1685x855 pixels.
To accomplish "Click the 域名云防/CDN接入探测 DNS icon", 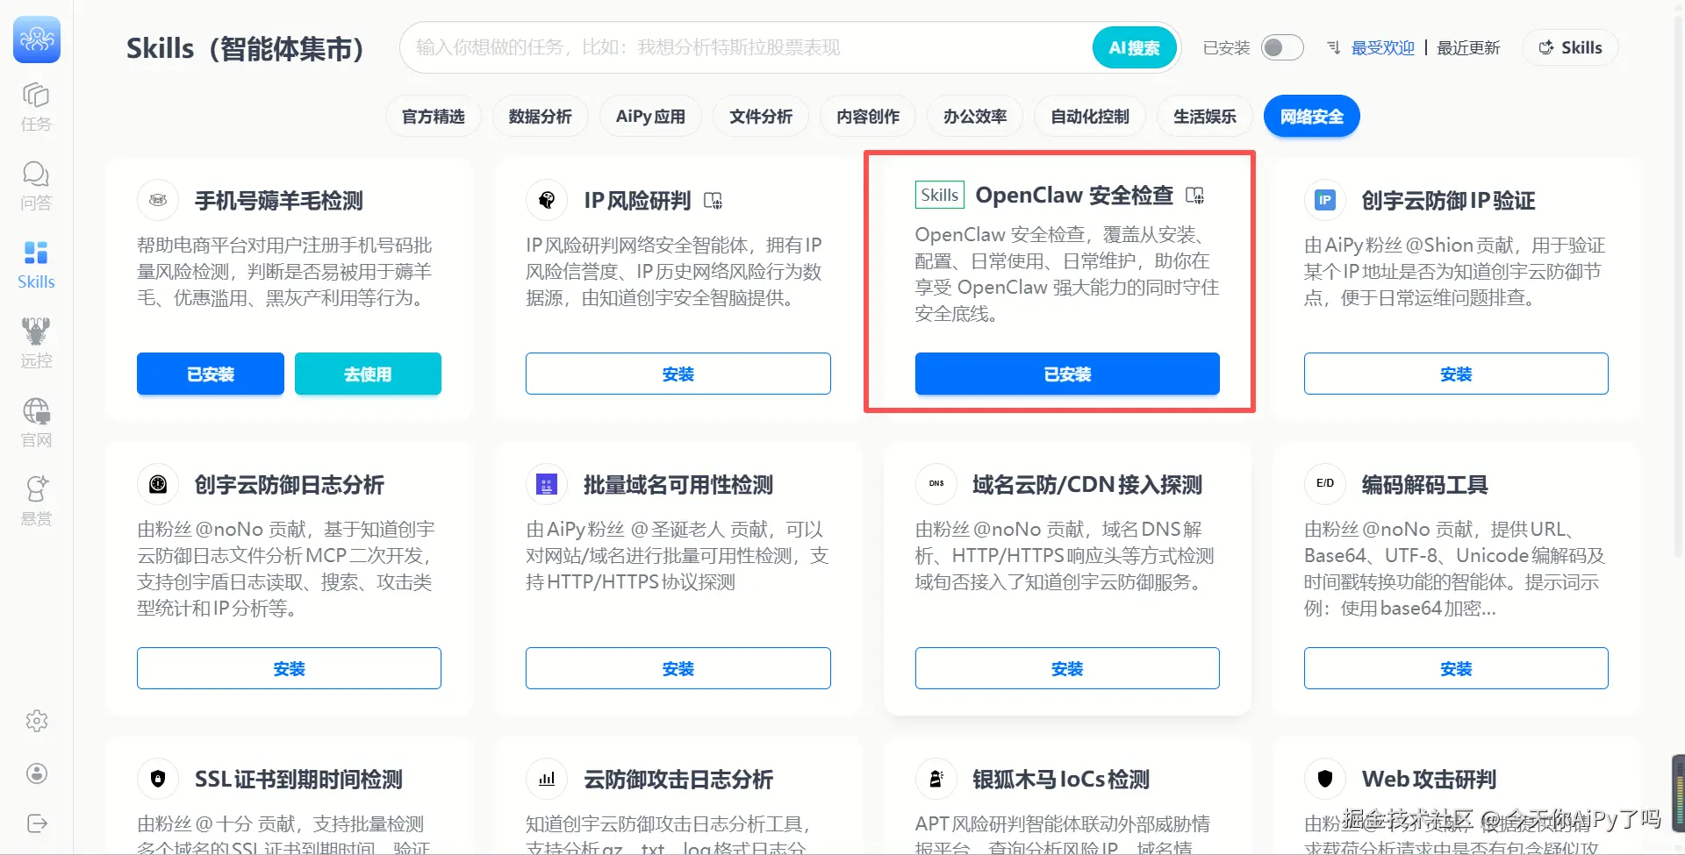I will click(936, 484).
